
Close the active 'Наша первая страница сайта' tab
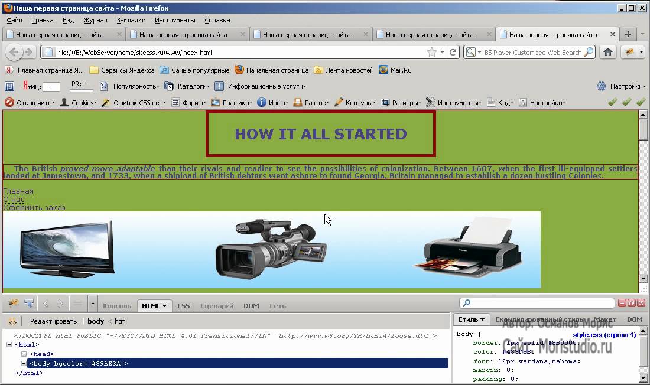coord(613,34)
